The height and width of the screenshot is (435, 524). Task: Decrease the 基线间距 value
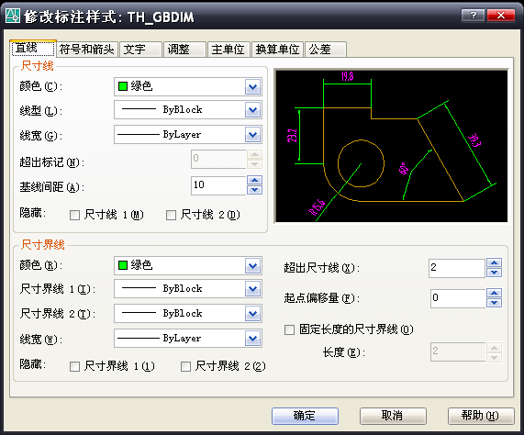click(254, 190)
